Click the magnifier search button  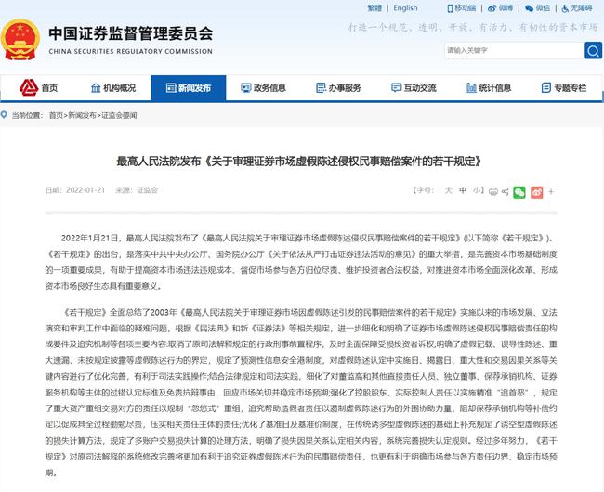coord(593,51)
